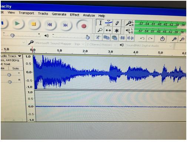
Task: Click the recording level meter bar
Action: 160,24
